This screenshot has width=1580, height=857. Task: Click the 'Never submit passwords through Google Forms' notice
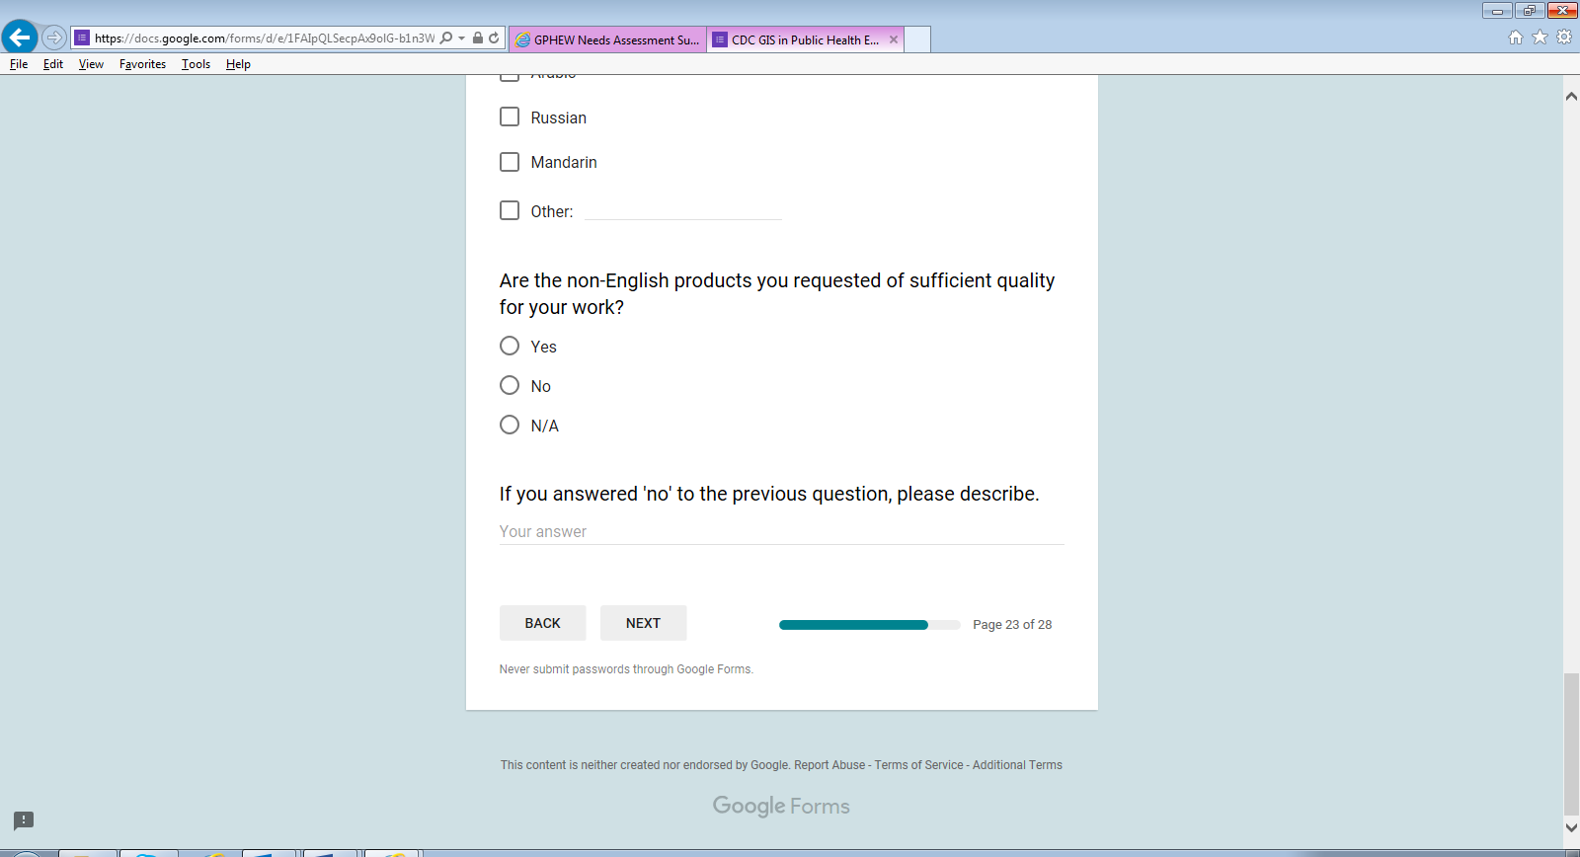coord(626,669)
